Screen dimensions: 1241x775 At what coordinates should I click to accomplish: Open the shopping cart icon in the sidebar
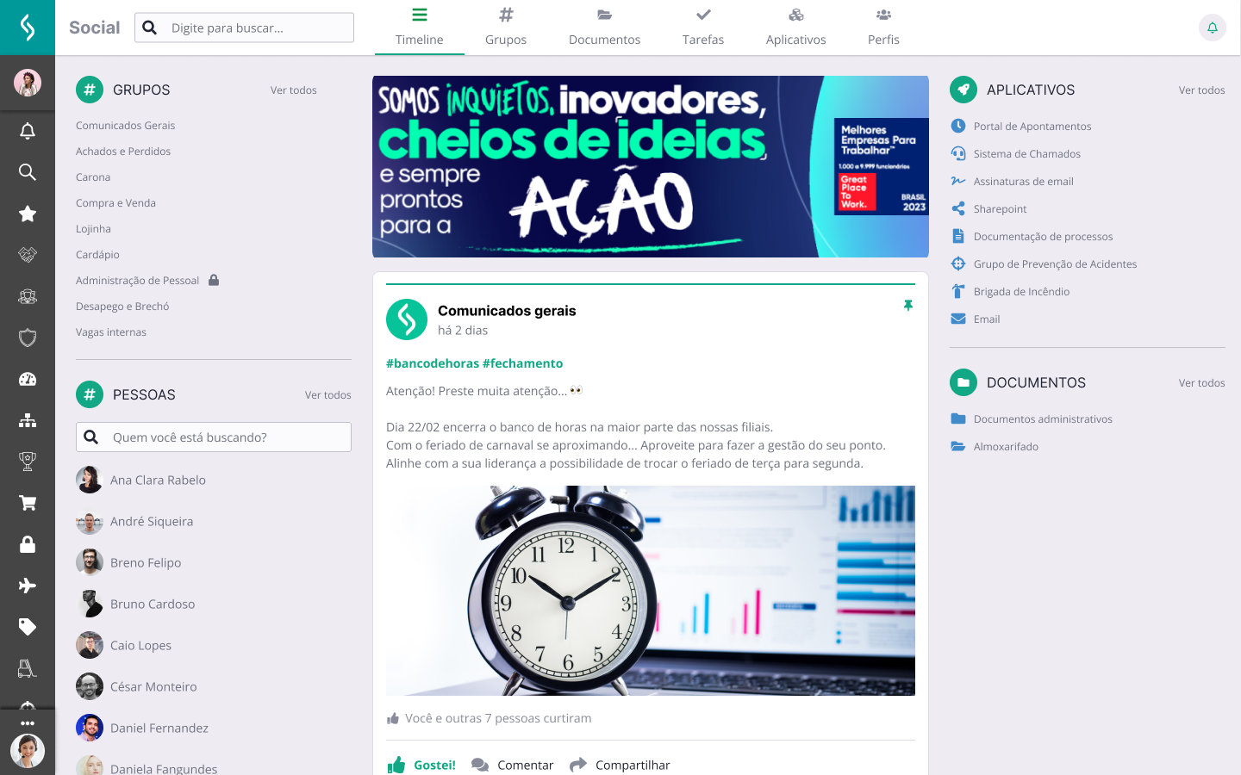28,503
